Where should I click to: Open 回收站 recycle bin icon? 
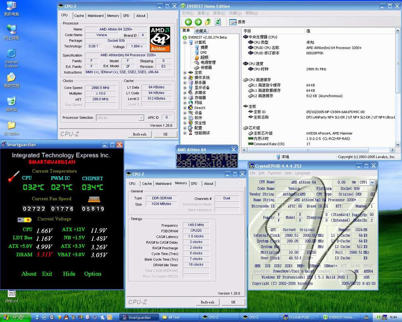(11, 104)
